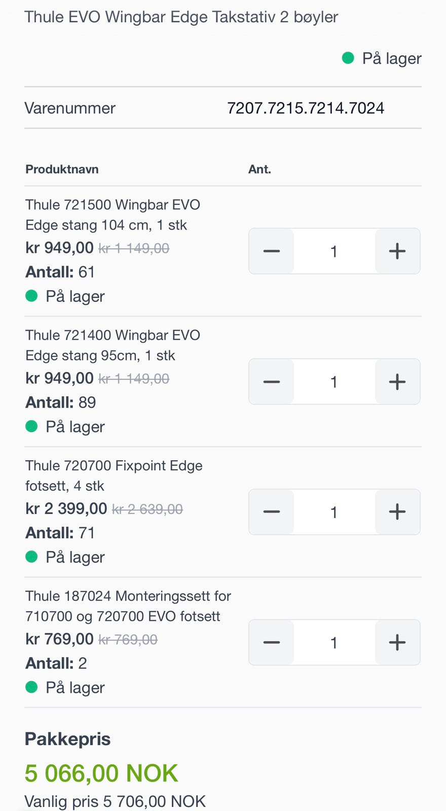This screenshot has width=446, height=811.
Task: Open Thule 720700 Fixpoint Edge fotsett name
Action: point(114,475)
